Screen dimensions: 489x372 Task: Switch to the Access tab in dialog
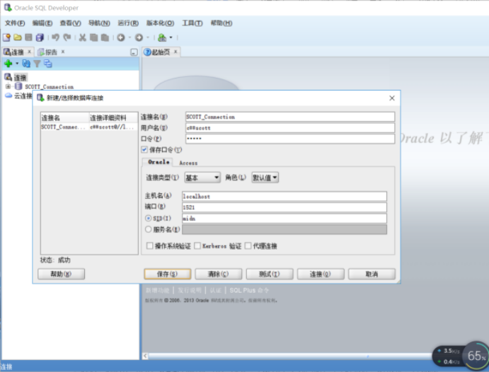(x=188, y=163)
